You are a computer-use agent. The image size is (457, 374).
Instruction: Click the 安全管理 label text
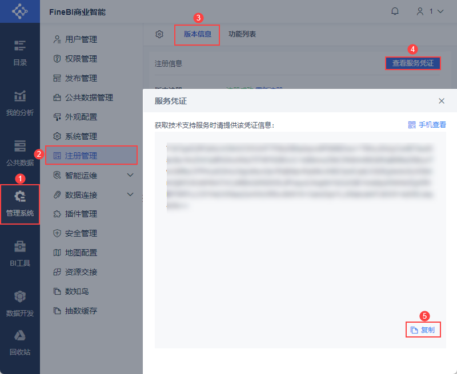(81, 233)
